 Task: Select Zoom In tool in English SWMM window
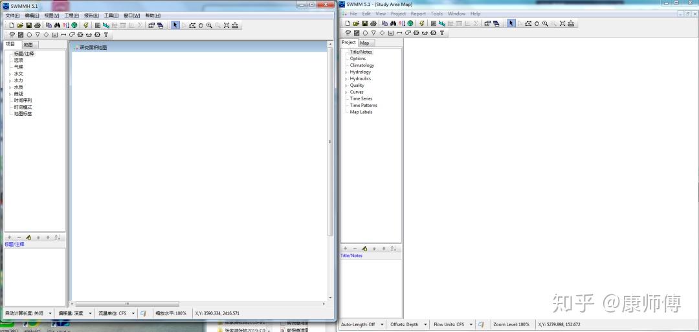545,23
